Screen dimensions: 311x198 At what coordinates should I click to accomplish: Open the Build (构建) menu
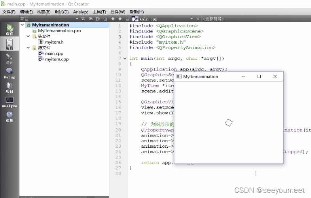44,12
